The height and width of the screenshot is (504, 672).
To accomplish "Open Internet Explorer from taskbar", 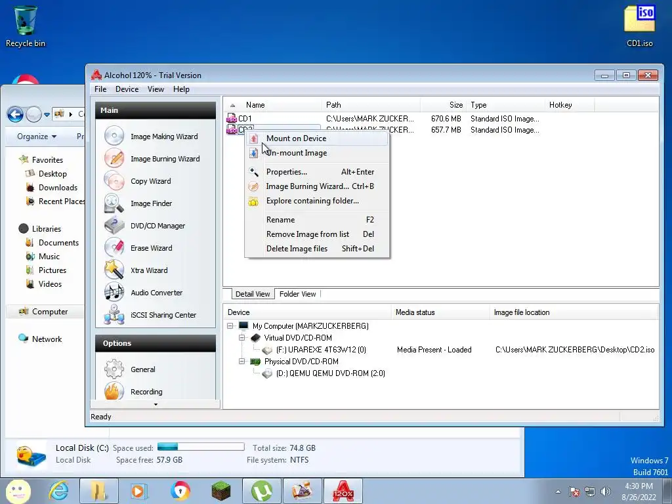I will tap(58, 491).
